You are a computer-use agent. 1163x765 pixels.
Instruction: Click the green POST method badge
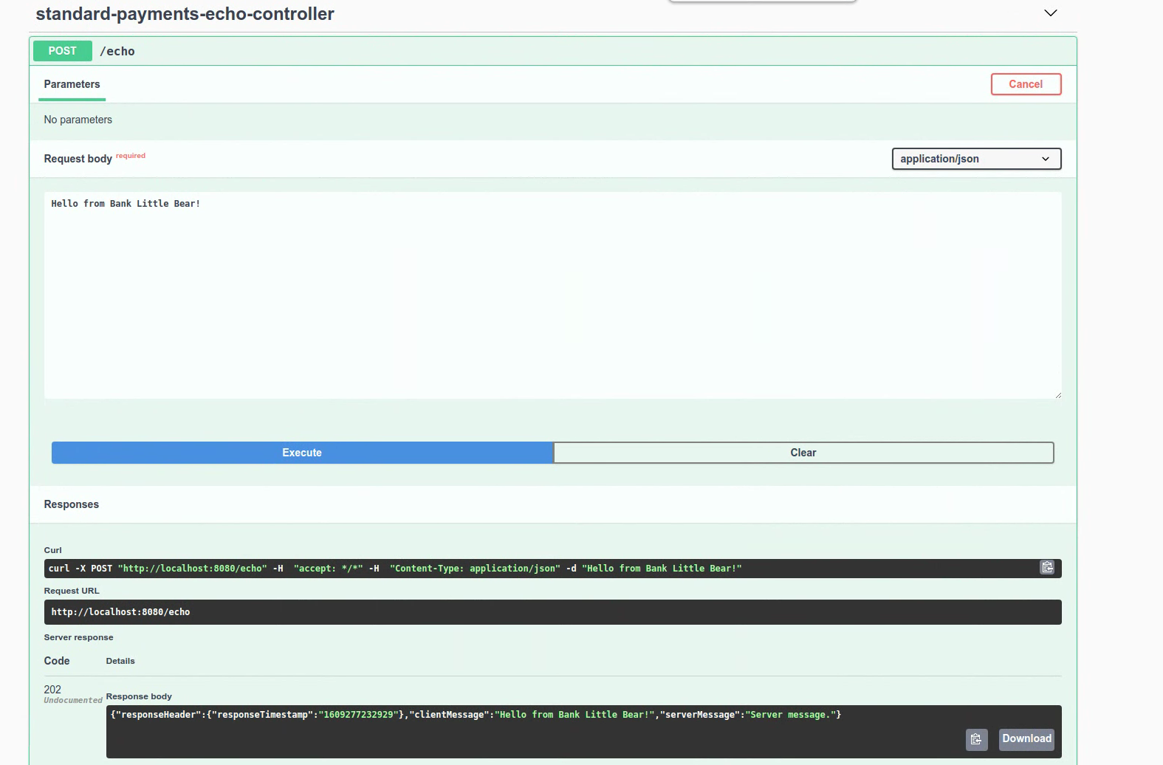63,51
